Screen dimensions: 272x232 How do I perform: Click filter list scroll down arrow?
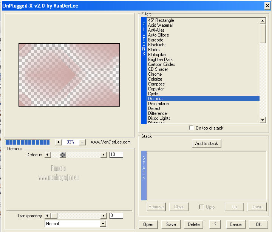(x=263, y=120)
